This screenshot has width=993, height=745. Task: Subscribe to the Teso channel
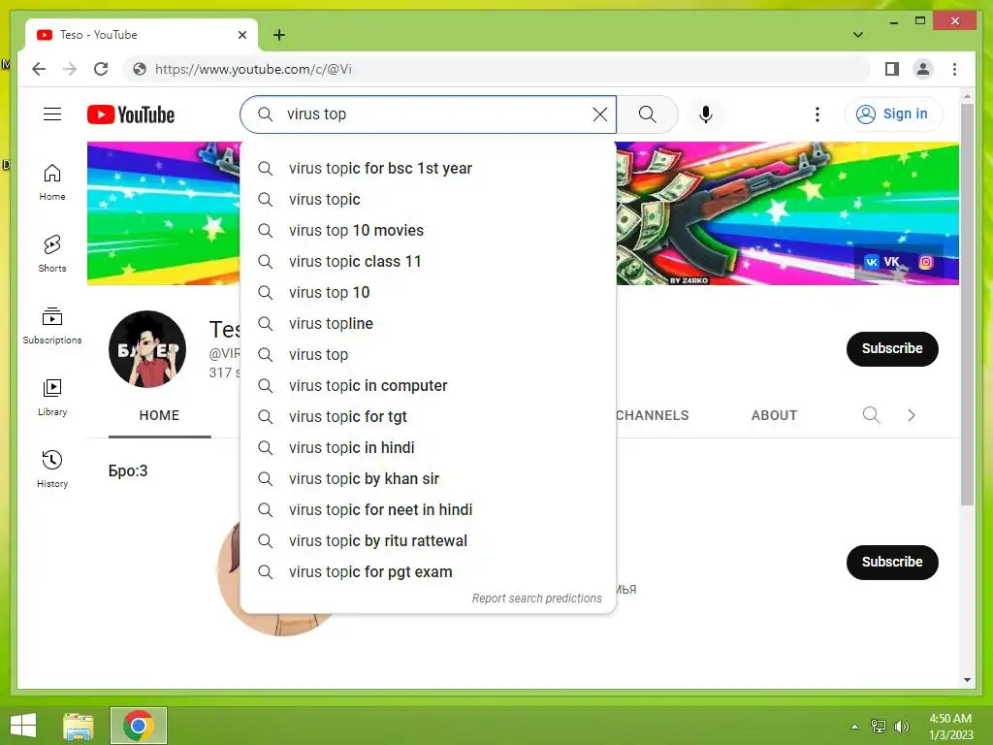click(x=892, y=348)
